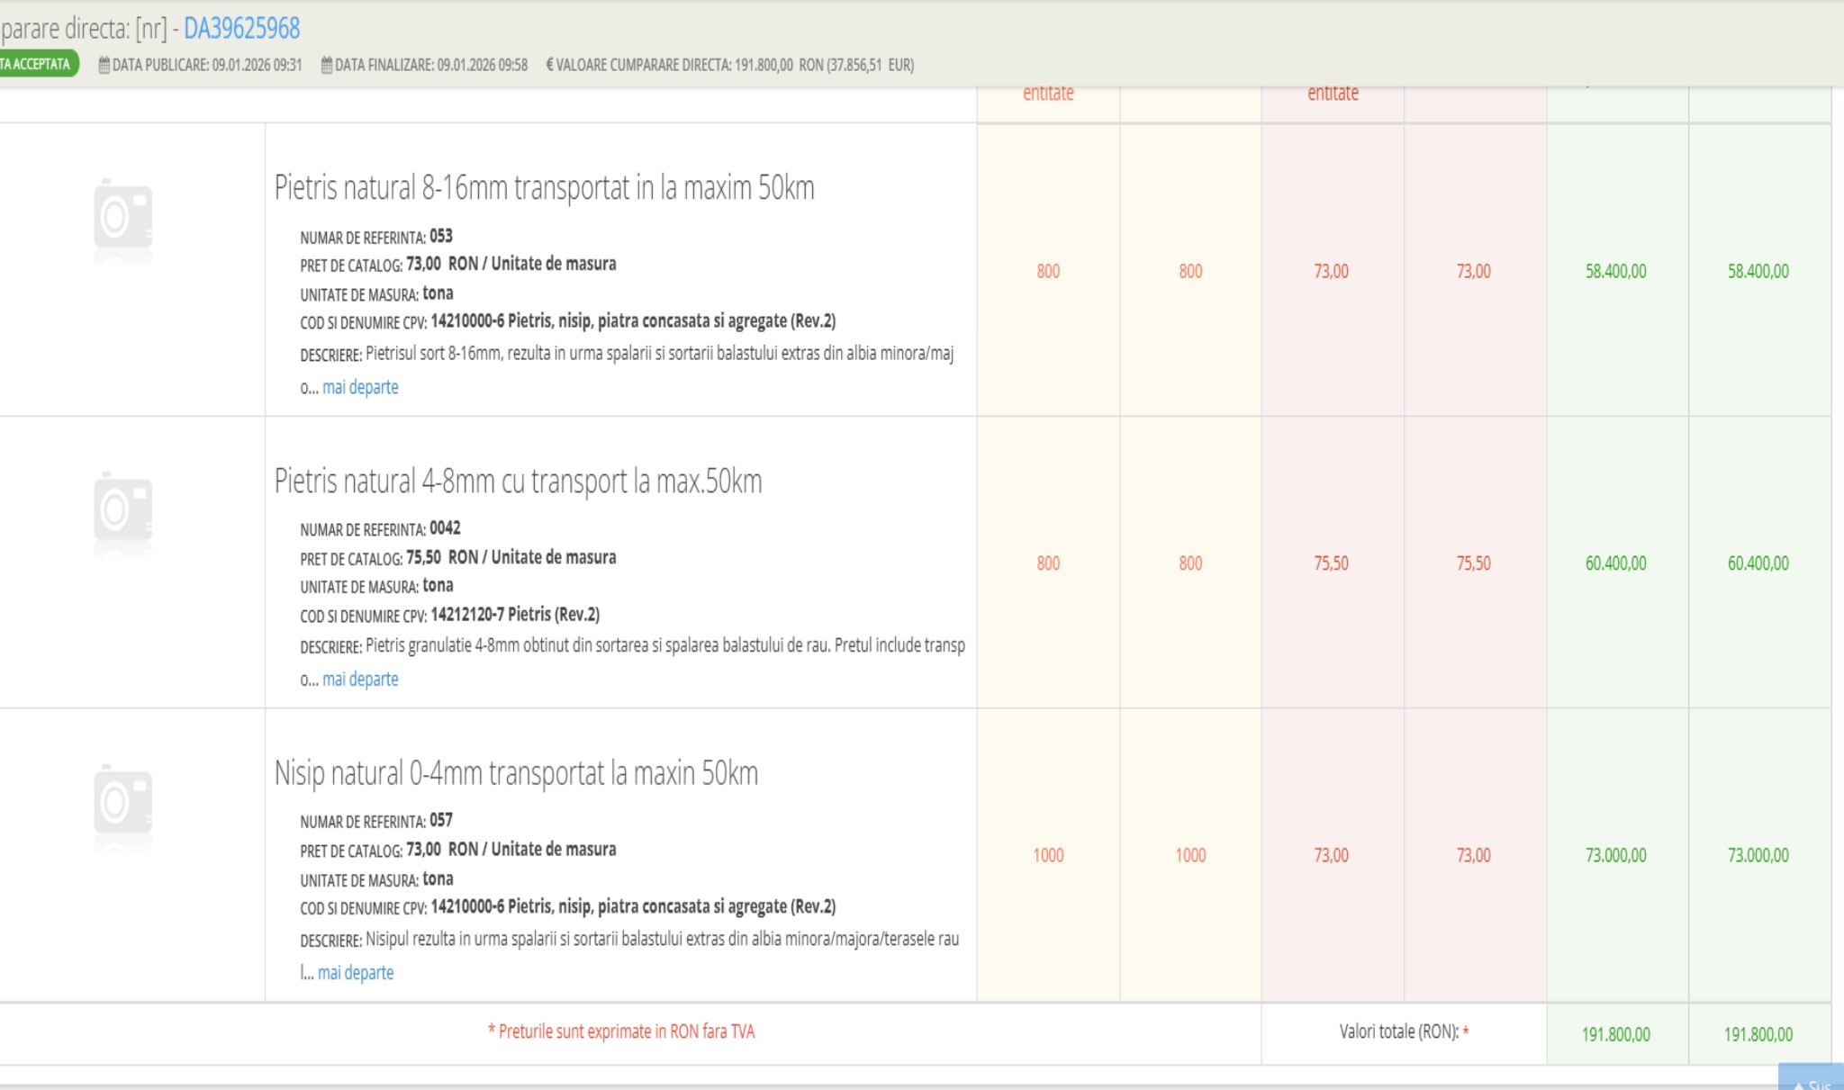The image size is (1844, 1090).
Task: Click the 191.800,00 total value at bottom
Action: tap(1615, 1034)
